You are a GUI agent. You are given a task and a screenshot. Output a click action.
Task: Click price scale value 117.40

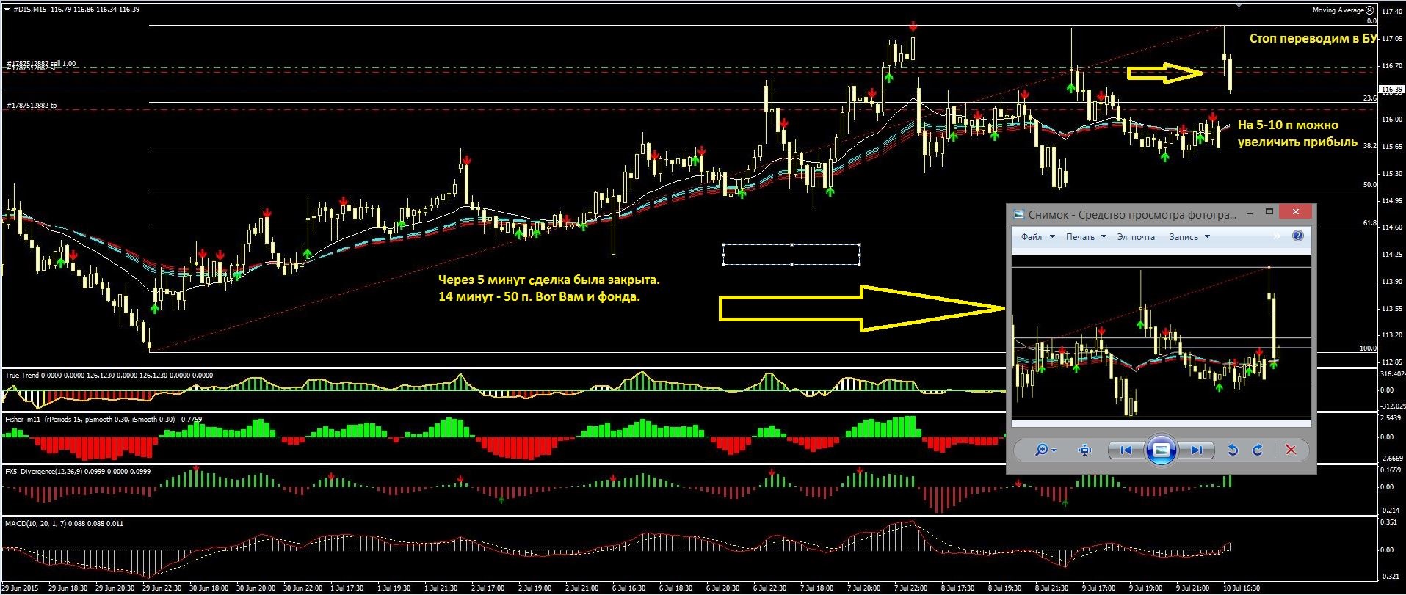(1392, 12)
